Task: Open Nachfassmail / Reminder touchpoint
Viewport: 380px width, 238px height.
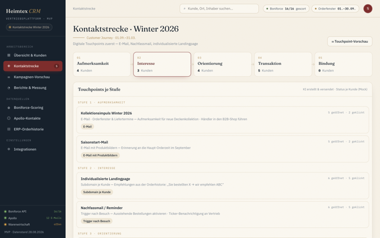Action: [x=223, y=214]
